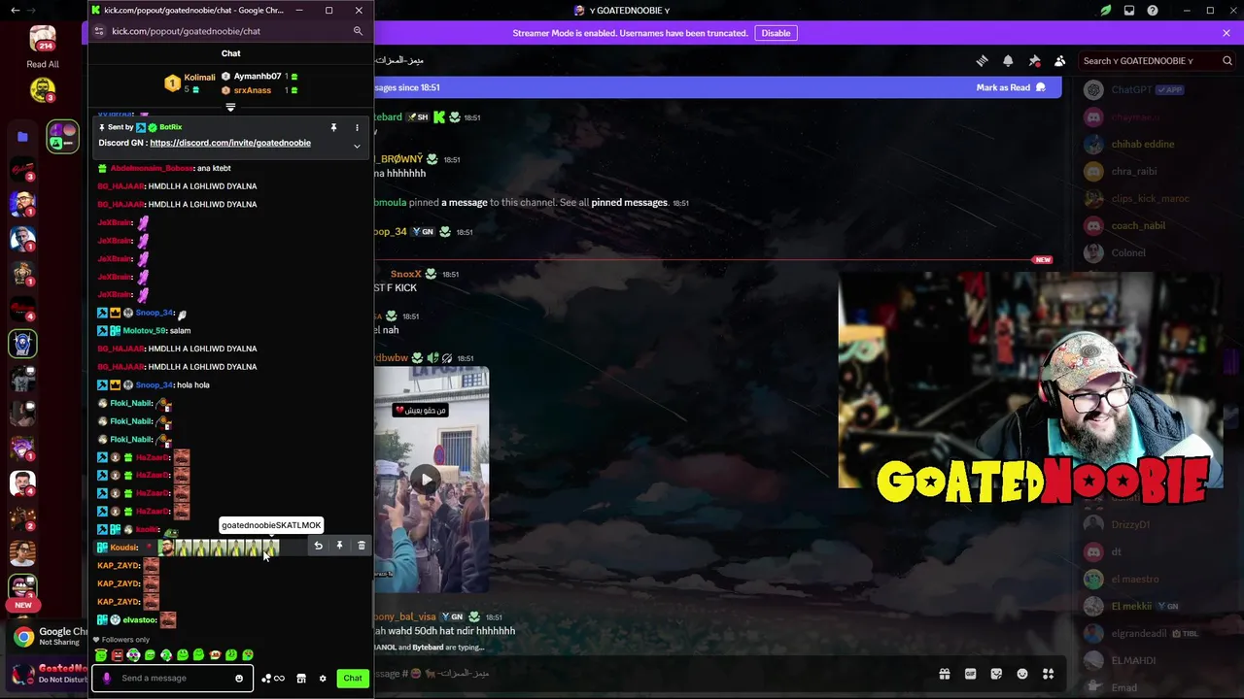Click Aymanhb07 in the gift leaderboard

258,76
